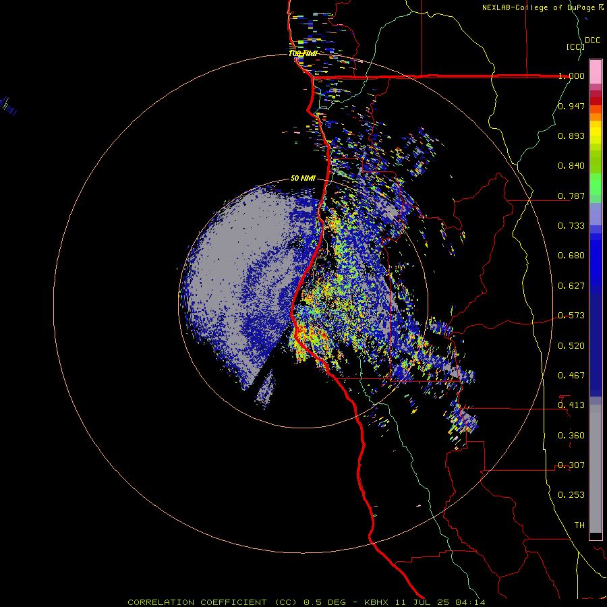Click the 0.413 scale value
Viewport: 607px width, 607px height.
tap(571, 405)
